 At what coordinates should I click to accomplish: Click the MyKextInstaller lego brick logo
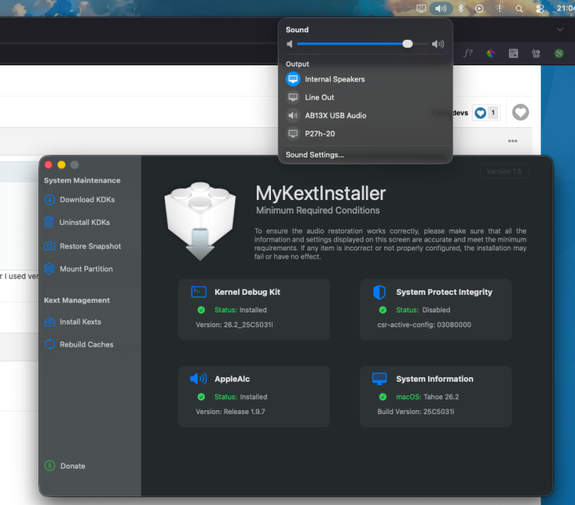click(x=200, y=221)
